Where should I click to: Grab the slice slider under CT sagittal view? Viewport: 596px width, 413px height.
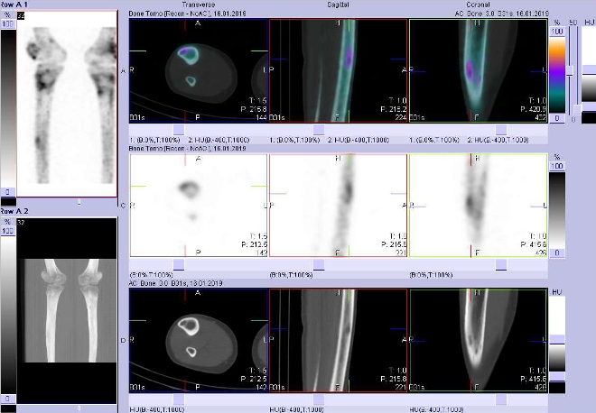pyautogui.click(x=319, y=399)
